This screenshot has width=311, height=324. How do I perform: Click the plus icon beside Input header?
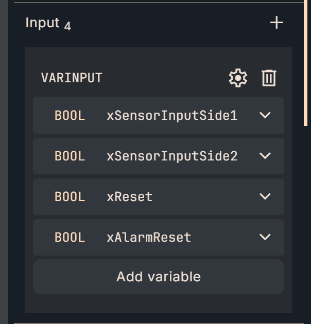(x=277, y=23)
